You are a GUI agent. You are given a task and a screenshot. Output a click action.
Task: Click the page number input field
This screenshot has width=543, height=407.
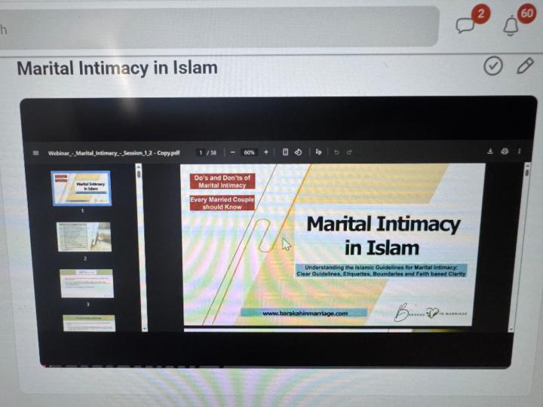tap(201, 152)
